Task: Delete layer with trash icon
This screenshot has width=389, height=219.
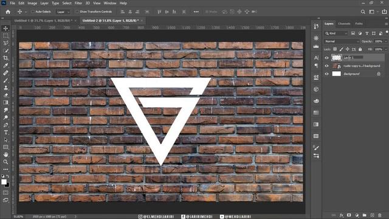Action: pos(379,215)
